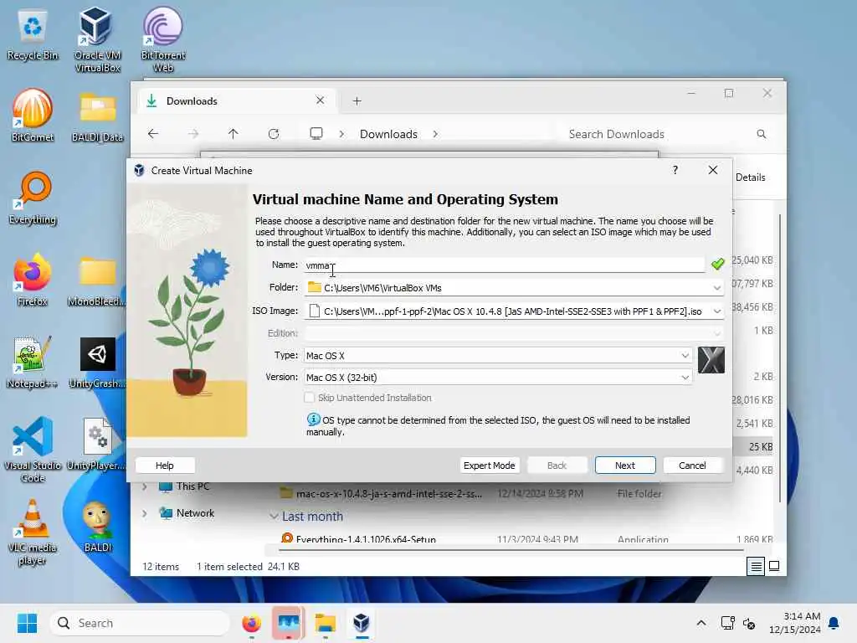Viewport: 857px width, 643px height.
Task: Launch Oracle VM VirtualBox desktop shortcut
Action: (97, 39)
